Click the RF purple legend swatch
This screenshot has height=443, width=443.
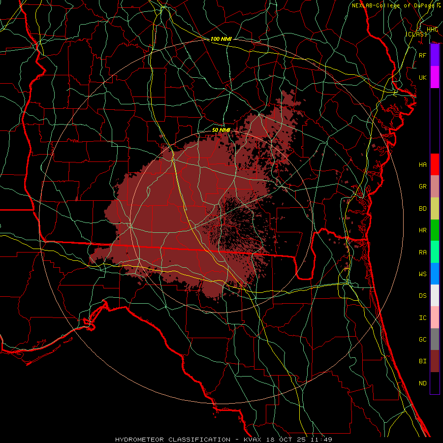435,55
